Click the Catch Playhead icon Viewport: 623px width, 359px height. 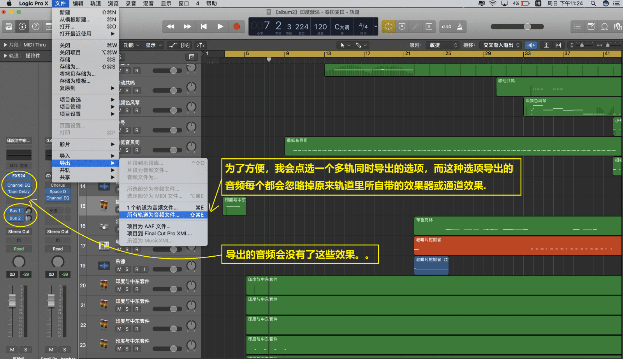(x=201, y=45)
